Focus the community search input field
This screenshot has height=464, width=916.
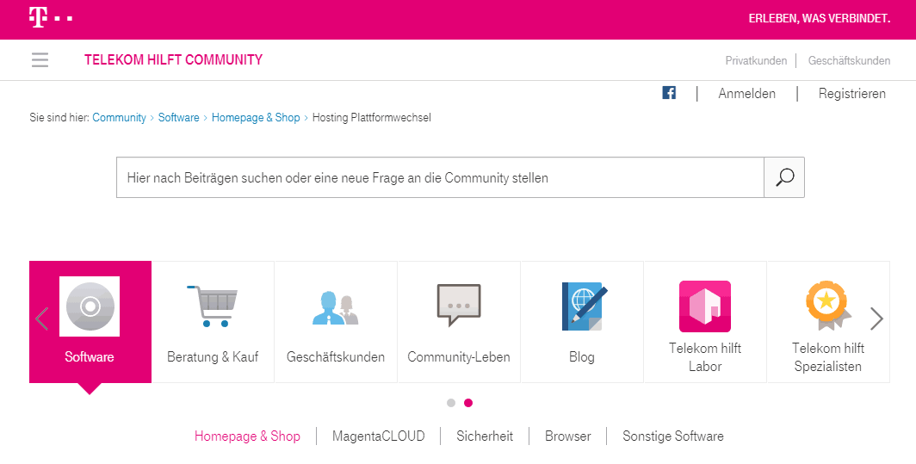440,177
